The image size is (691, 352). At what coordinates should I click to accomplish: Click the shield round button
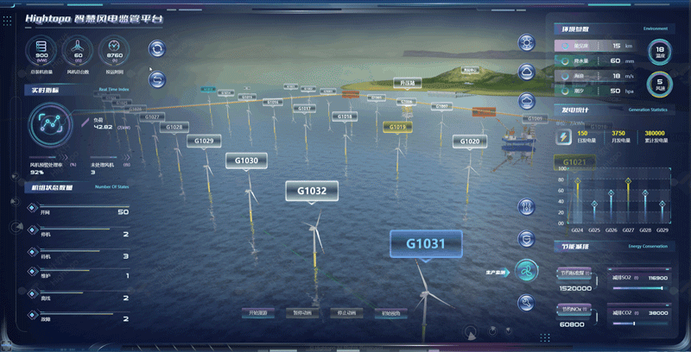[526, 239]
